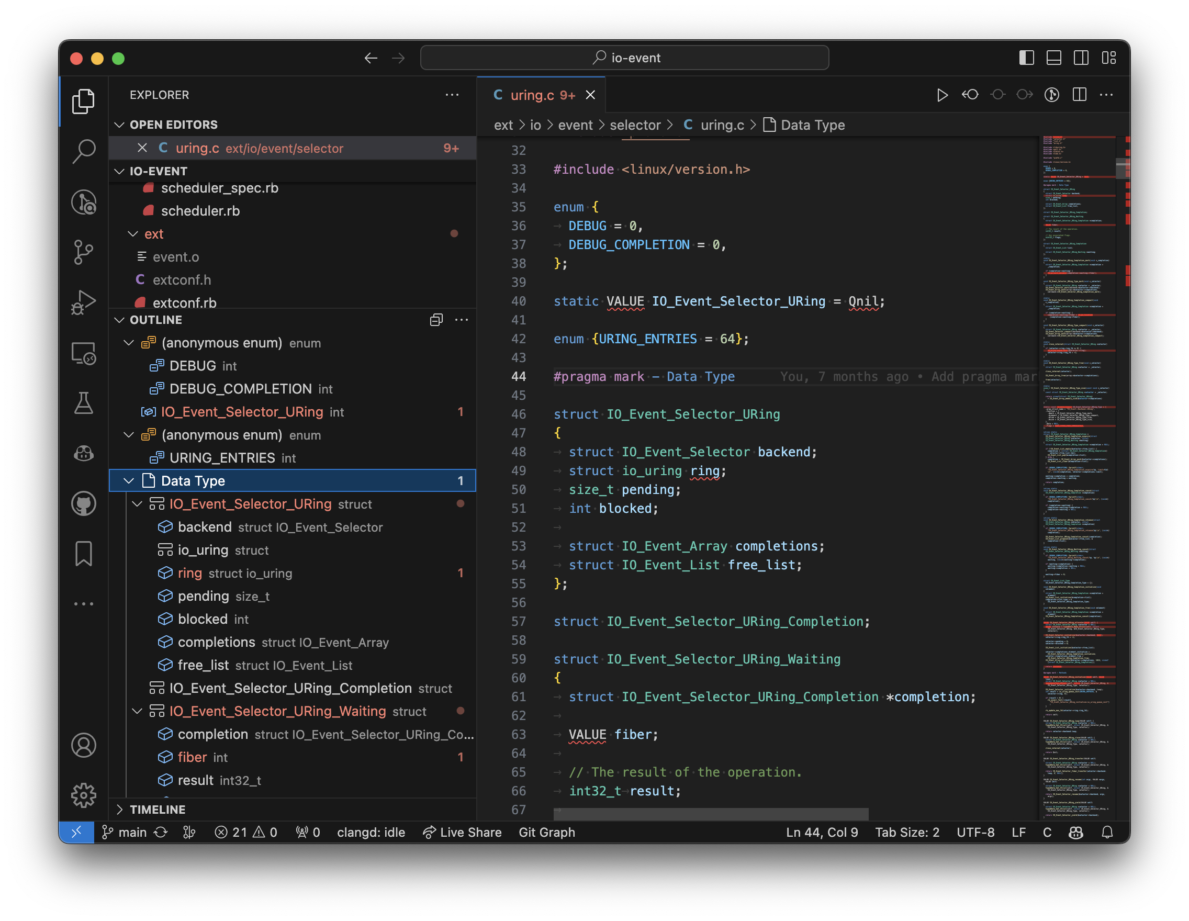The image size is (1189, 921).
Task: Open the Source Control view
Action: click(x=84, y=252)
